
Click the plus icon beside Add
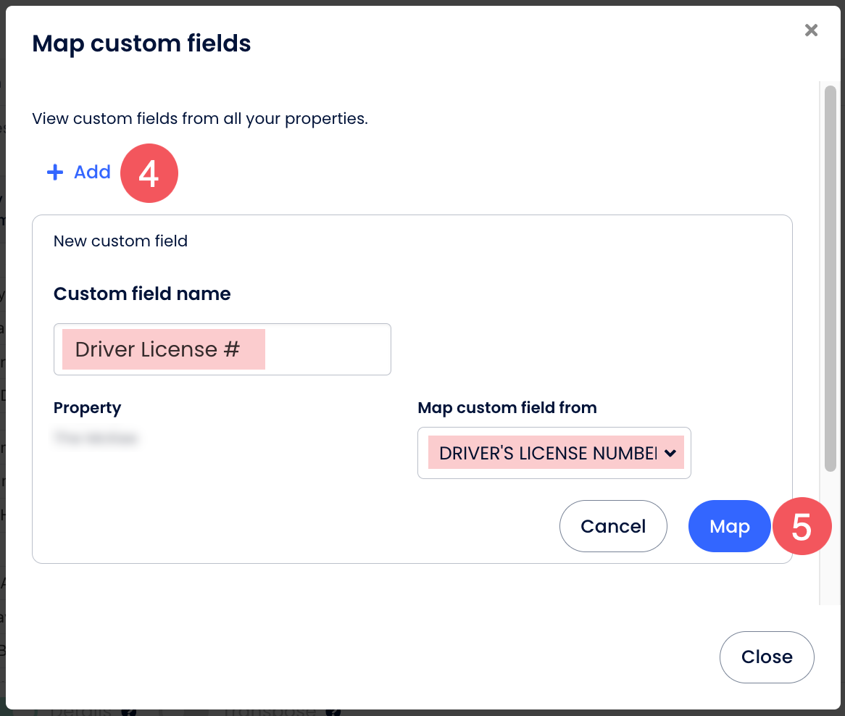pos(55,172)
